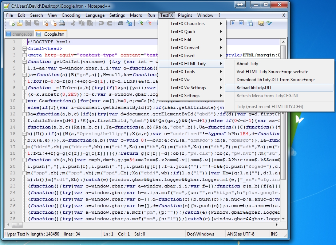Viewport: 336px width, 245px height.
Task: Playback the recorded macro
Action: (233, 23)
